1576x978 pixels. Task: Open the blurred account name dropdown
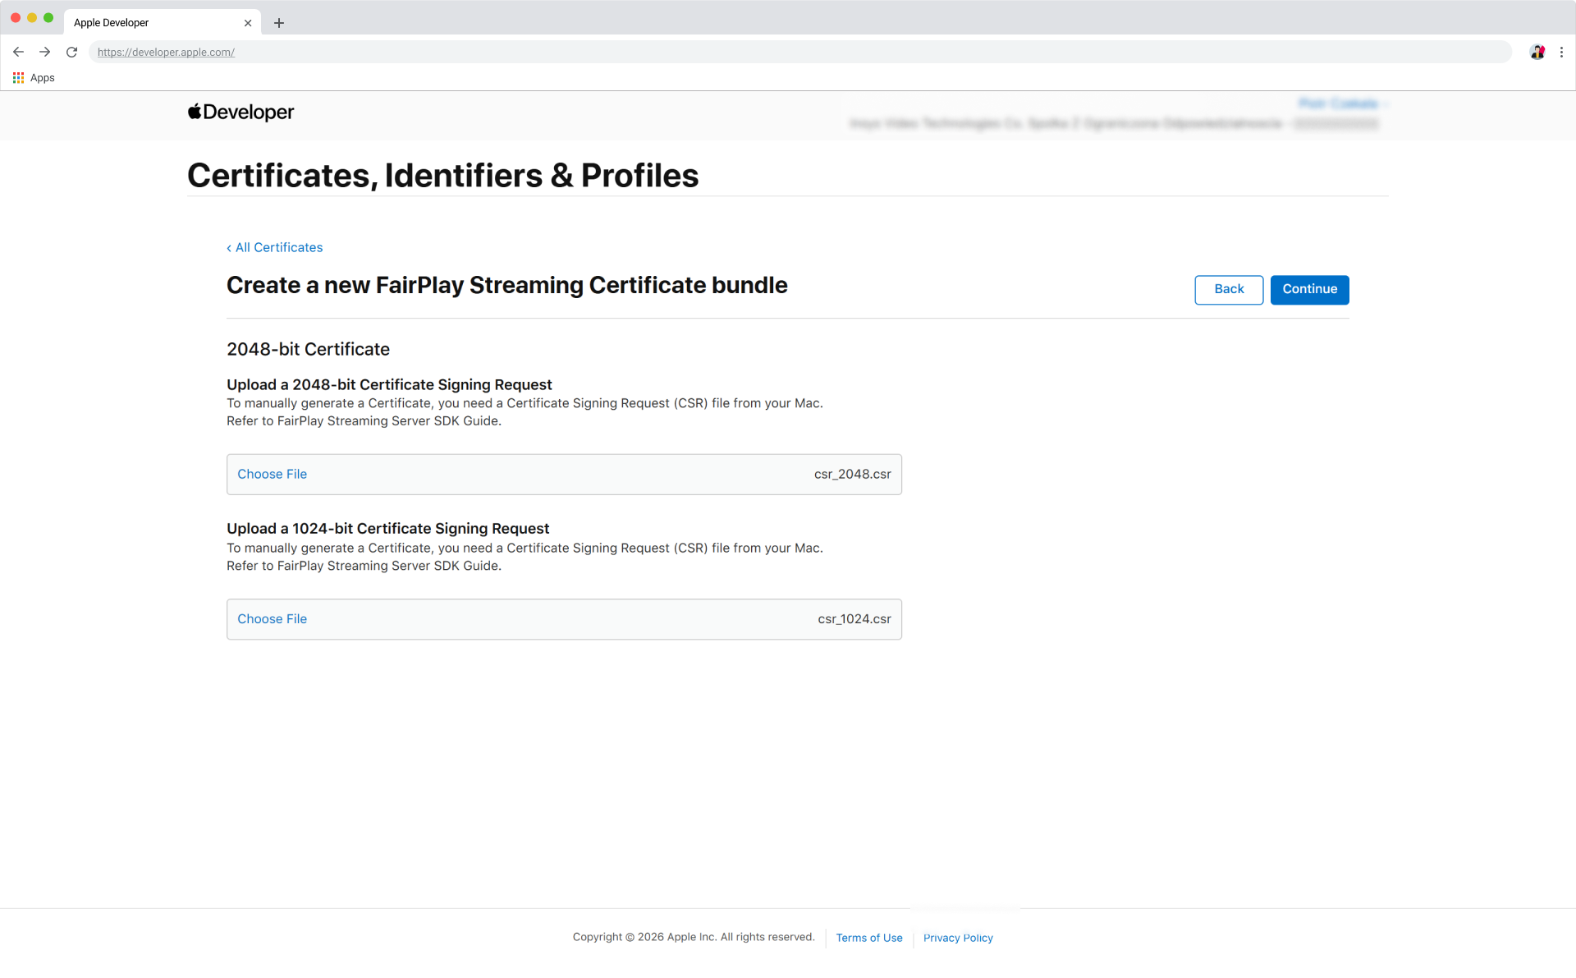coord(1343,103)
